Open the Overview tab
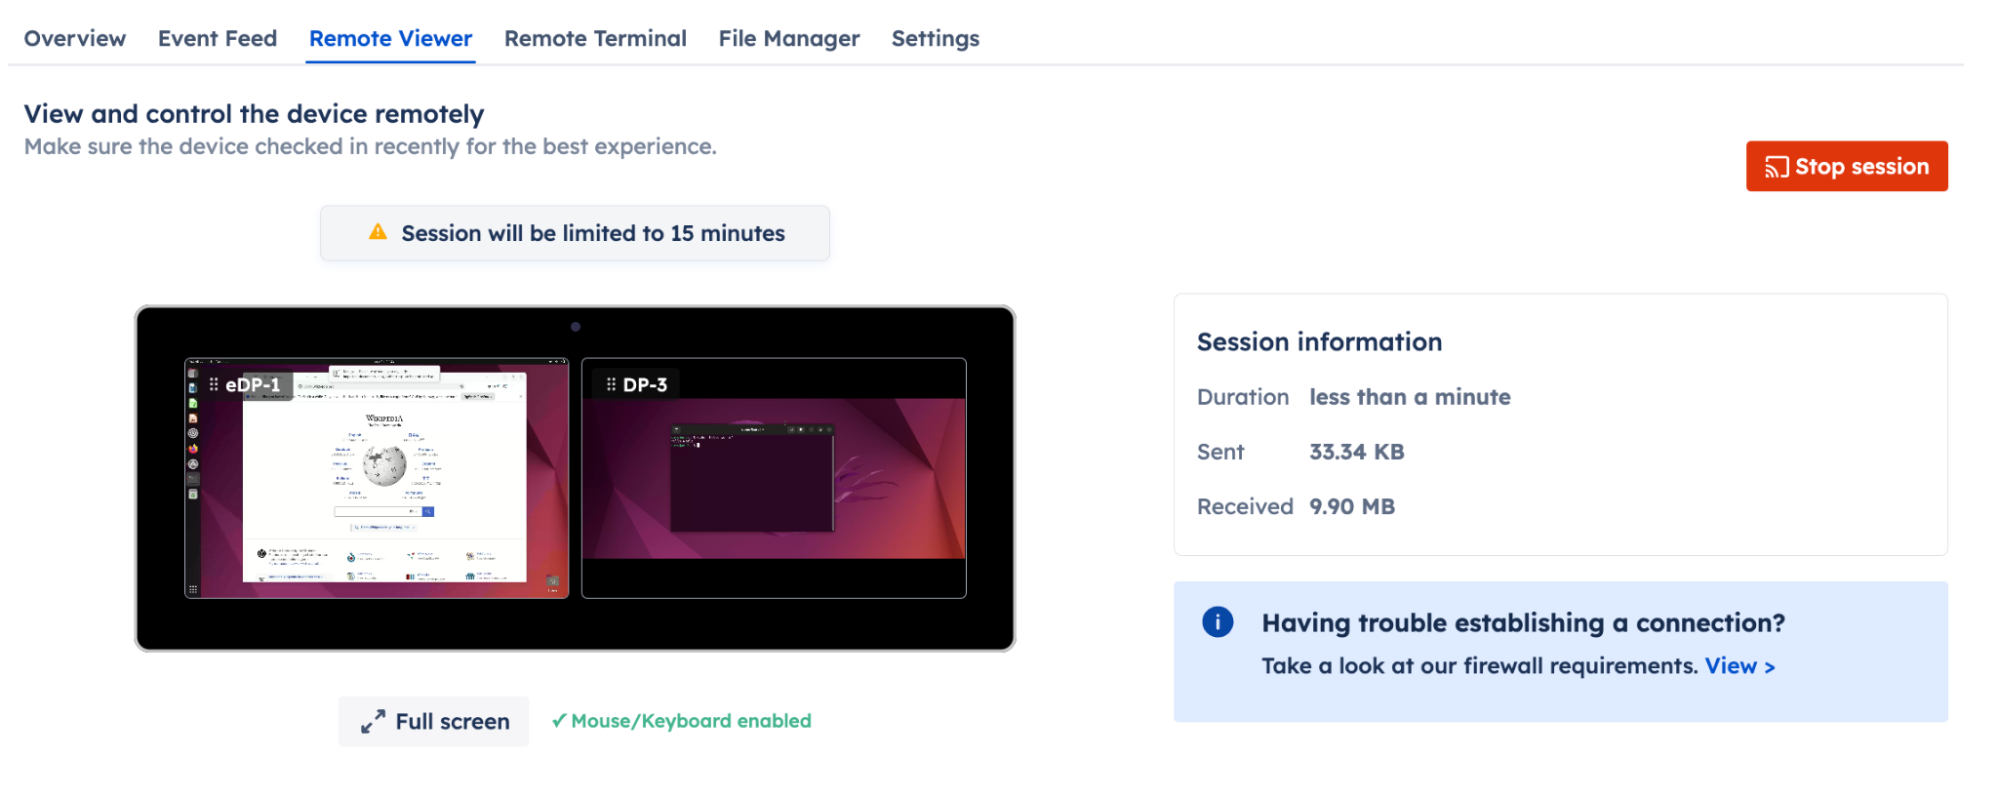Screen dimensions: 1998x797 [75, 38]
